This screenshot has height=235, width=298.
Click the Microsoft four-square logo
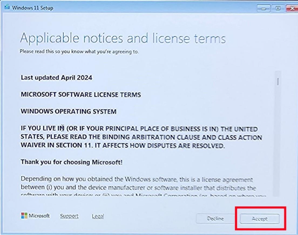point(24,216)
